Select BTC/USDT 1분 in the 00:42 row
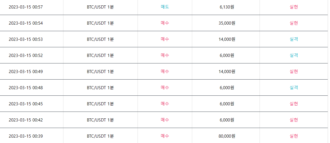 (100, 120)
